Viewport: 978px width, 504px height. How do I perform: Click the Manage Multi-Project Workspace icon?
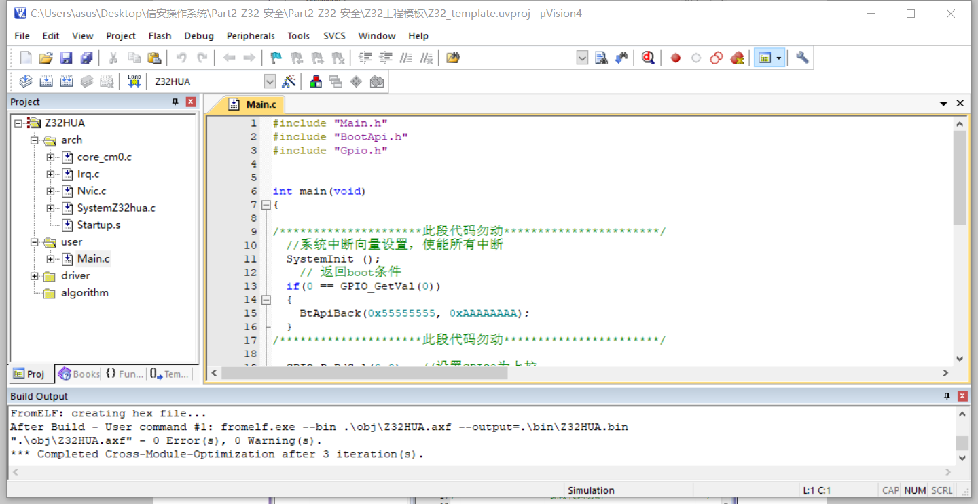[x=336, y=81]
